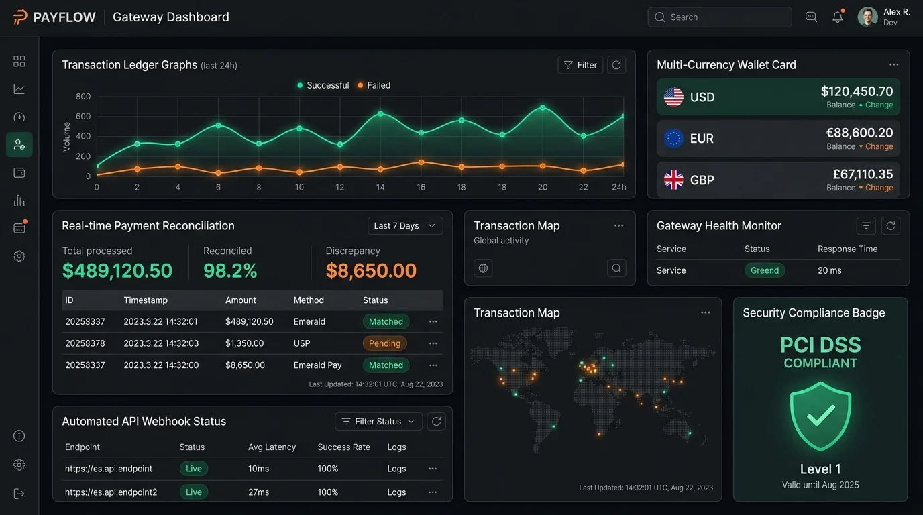Open Logs for the https://es.api.endpoint2 row
The image size is (923, 515).
tap(396, 492)
